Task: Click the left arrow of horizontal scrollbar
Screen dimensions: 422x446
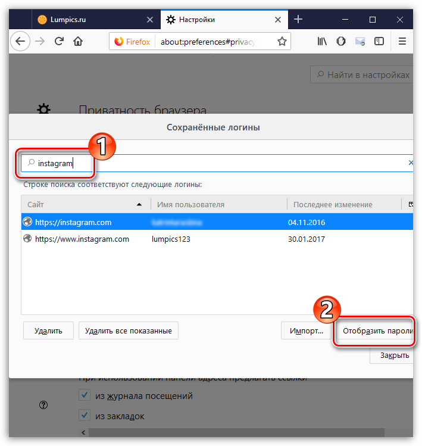Action: [83, 432]
